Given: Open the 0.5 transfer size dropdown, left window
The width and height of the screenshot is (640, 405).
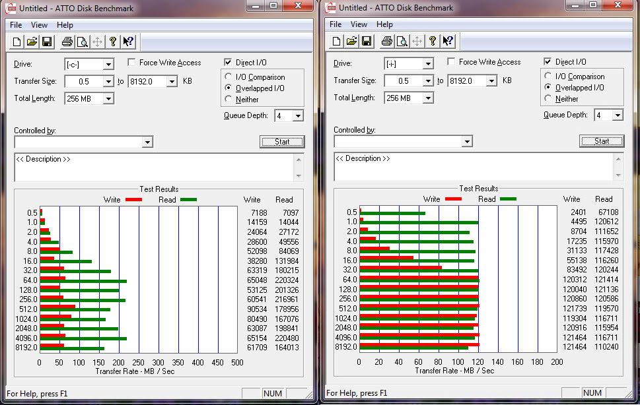Looking at the screenshot, I should click(x=108, y=82).
